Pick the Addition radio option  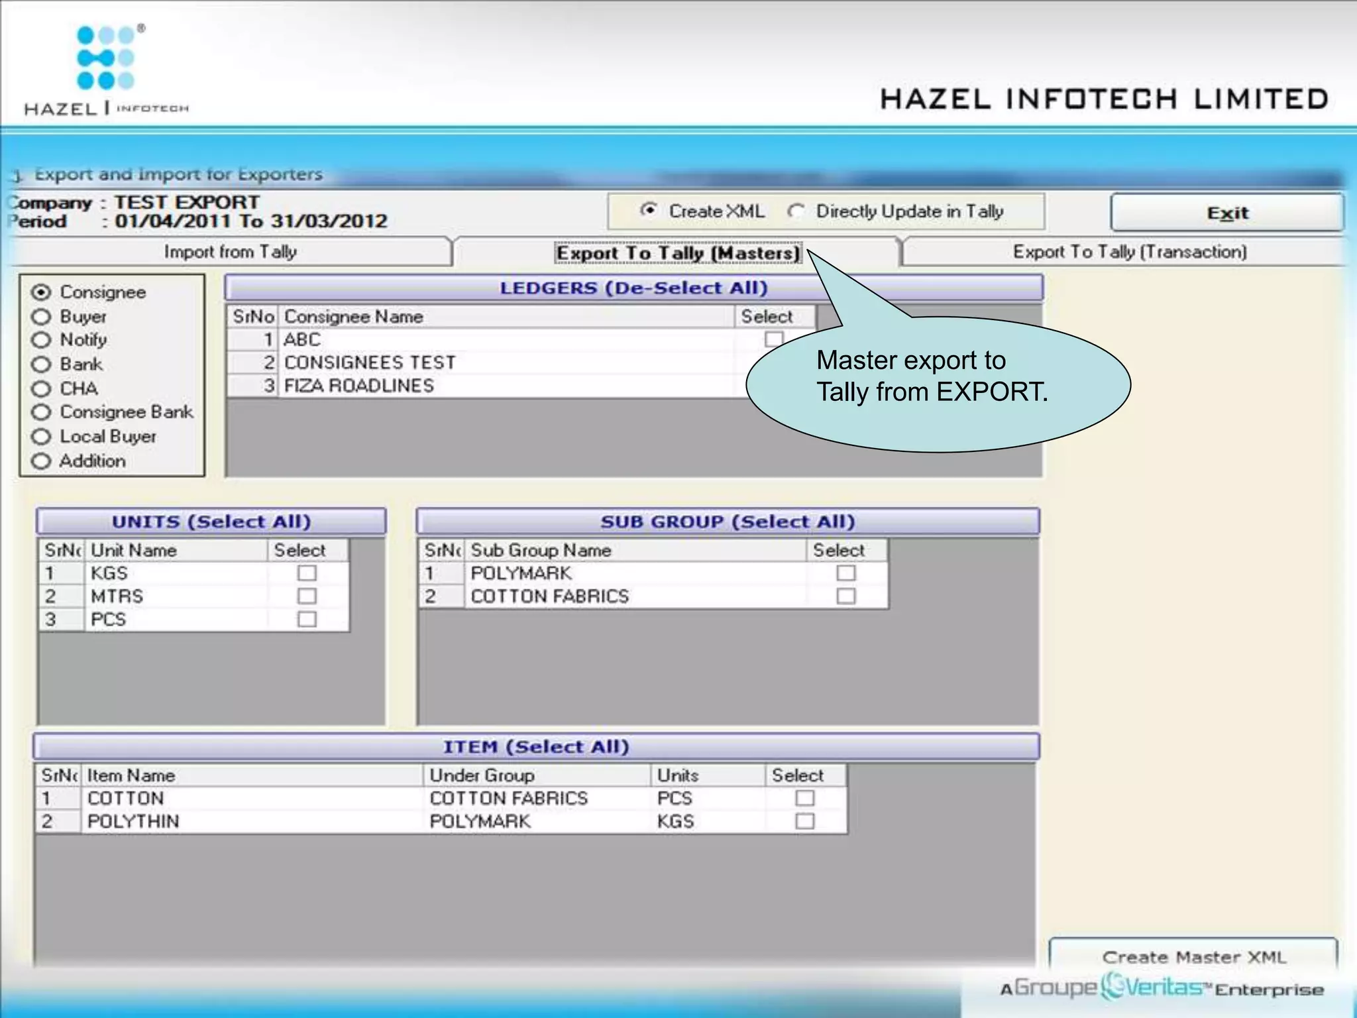[41, 461]
